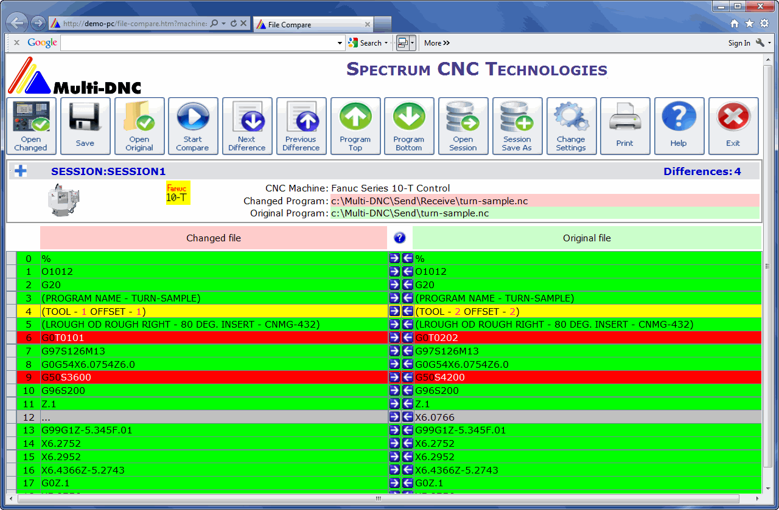
Task: Open browser Home icon
Action: click(x=735, y=24)
